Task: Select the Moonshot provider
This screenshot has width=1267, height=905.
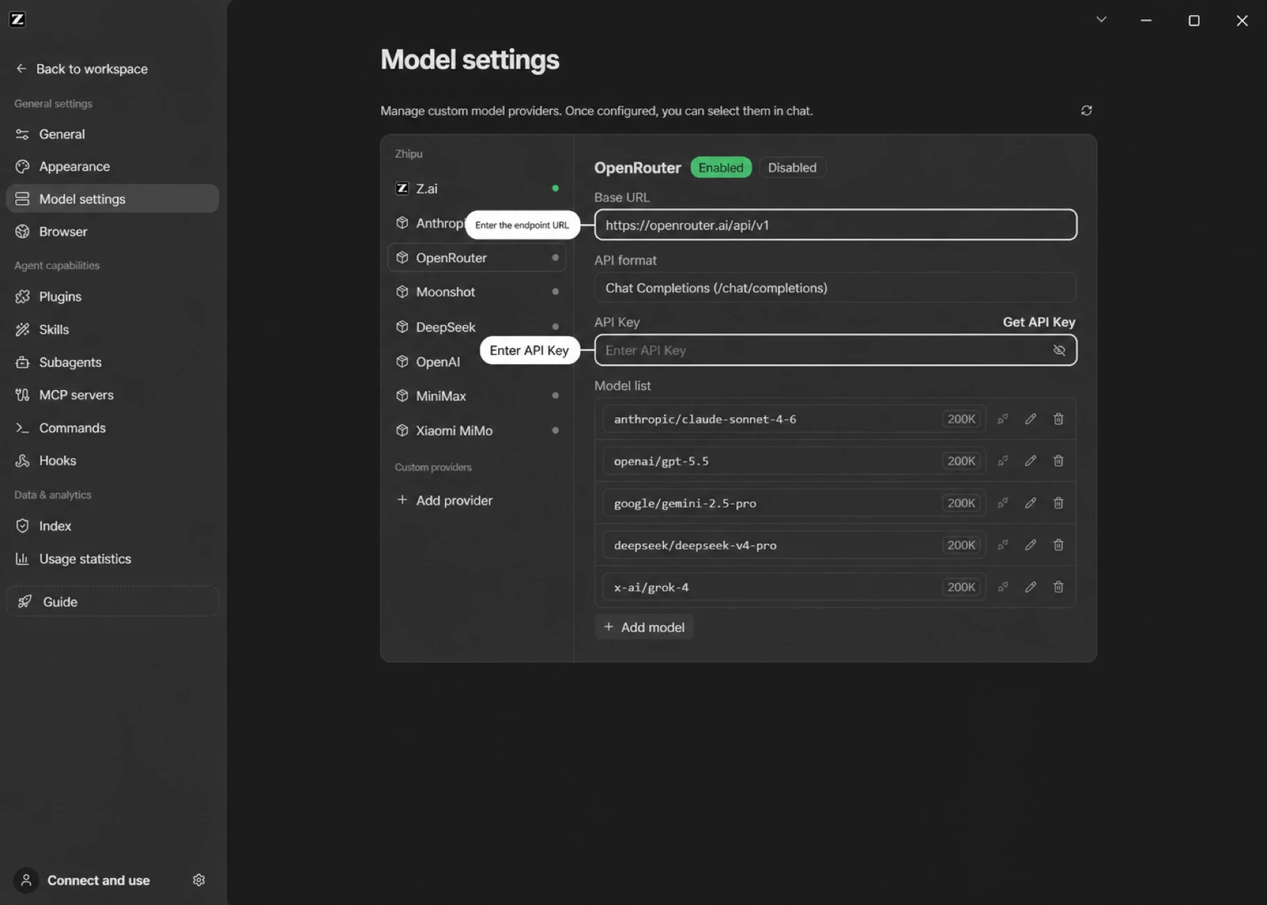Action: click(476, 292)
